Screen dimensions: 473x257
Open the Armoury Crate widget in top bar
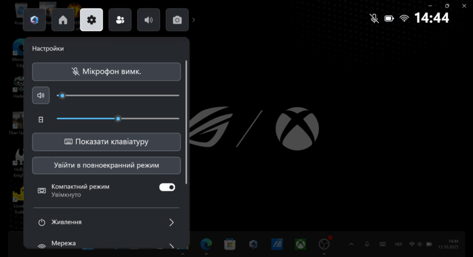(x=35, y=20)
